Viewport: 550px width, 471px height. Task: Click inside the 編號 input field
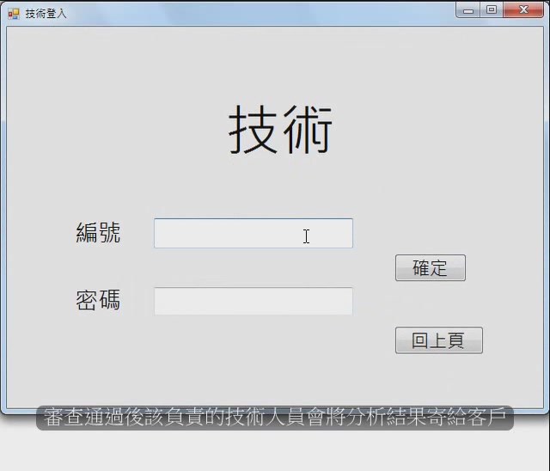[253, 234]
